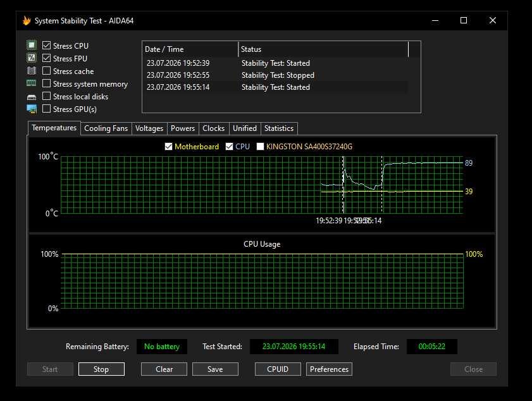Click the FPU icon beside Stress FPU

coord(32,58)
